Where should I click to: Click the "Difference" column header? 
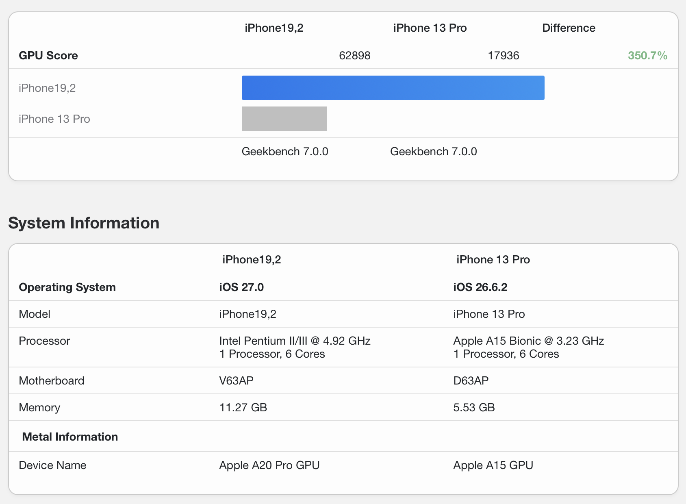click(x=569, y=28)
